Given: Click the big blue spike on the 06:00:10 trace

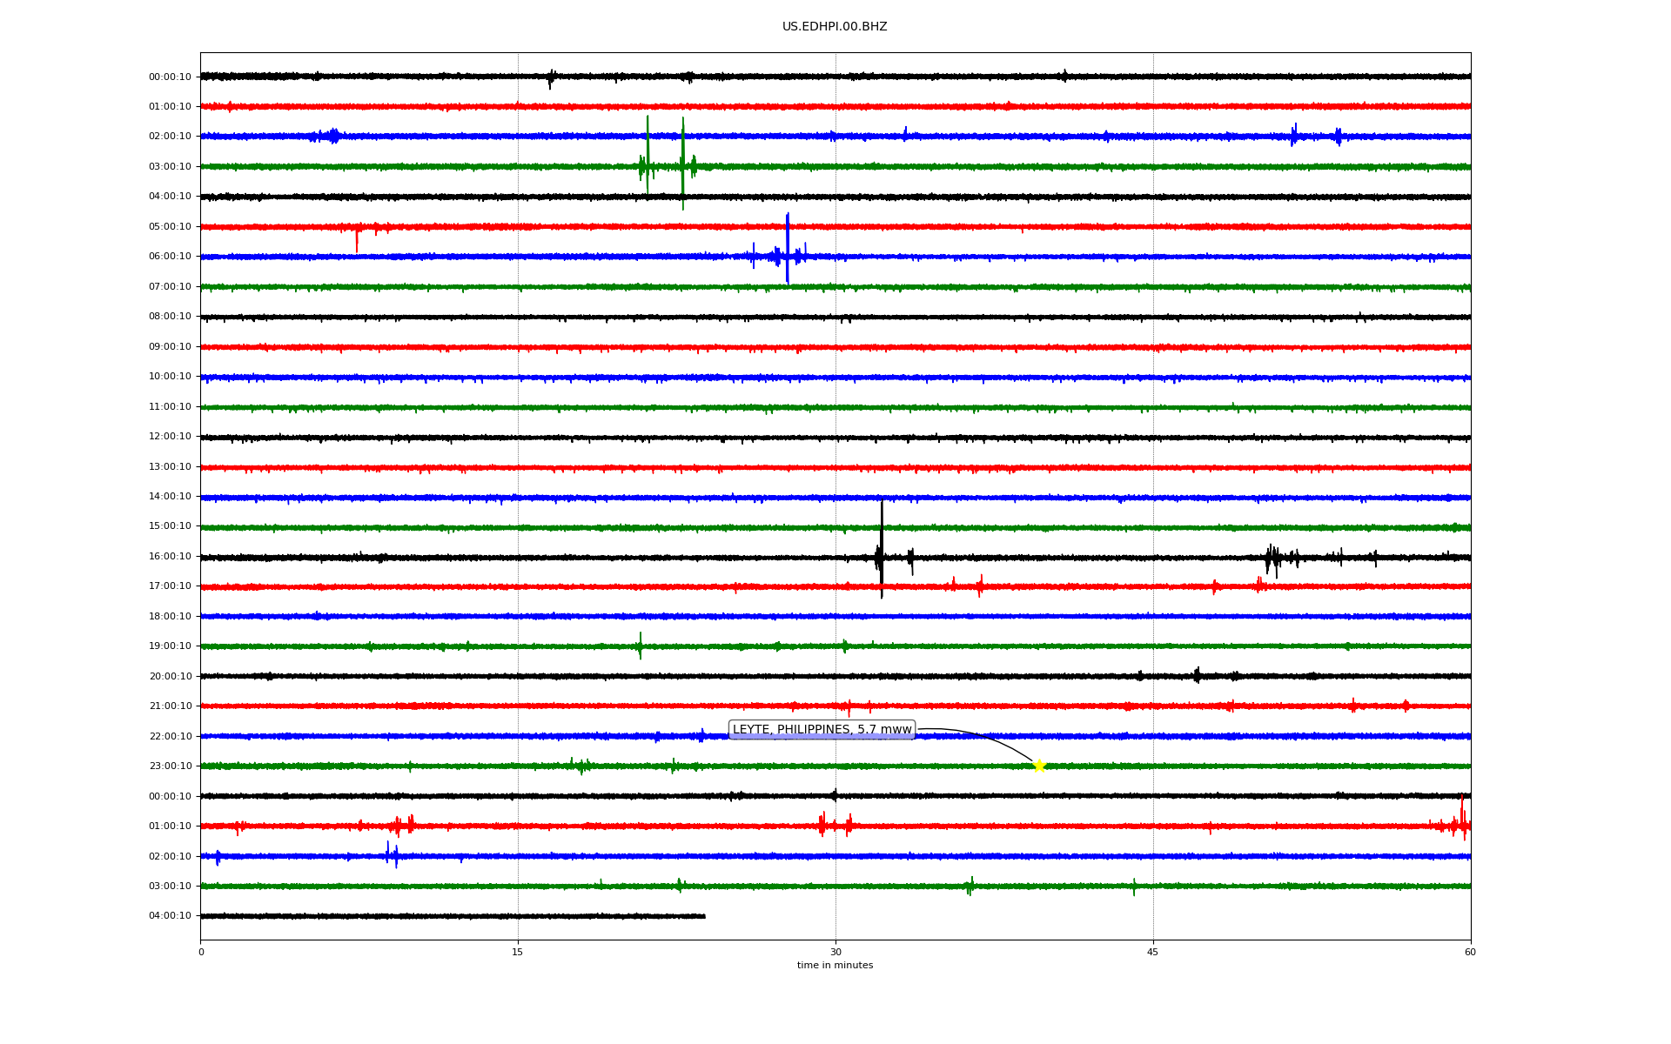Looking at the screenshot, I should pyautogui.click(x=788, y=248).
